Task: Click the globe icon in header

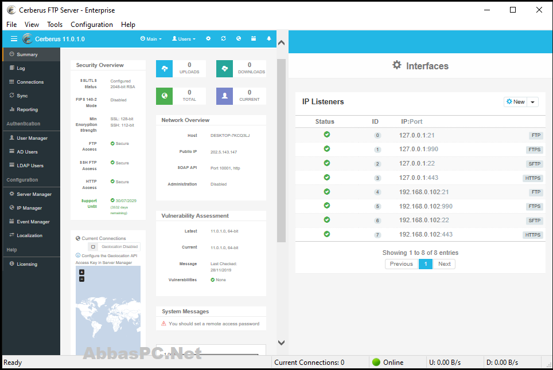Action: coord(239,39)
